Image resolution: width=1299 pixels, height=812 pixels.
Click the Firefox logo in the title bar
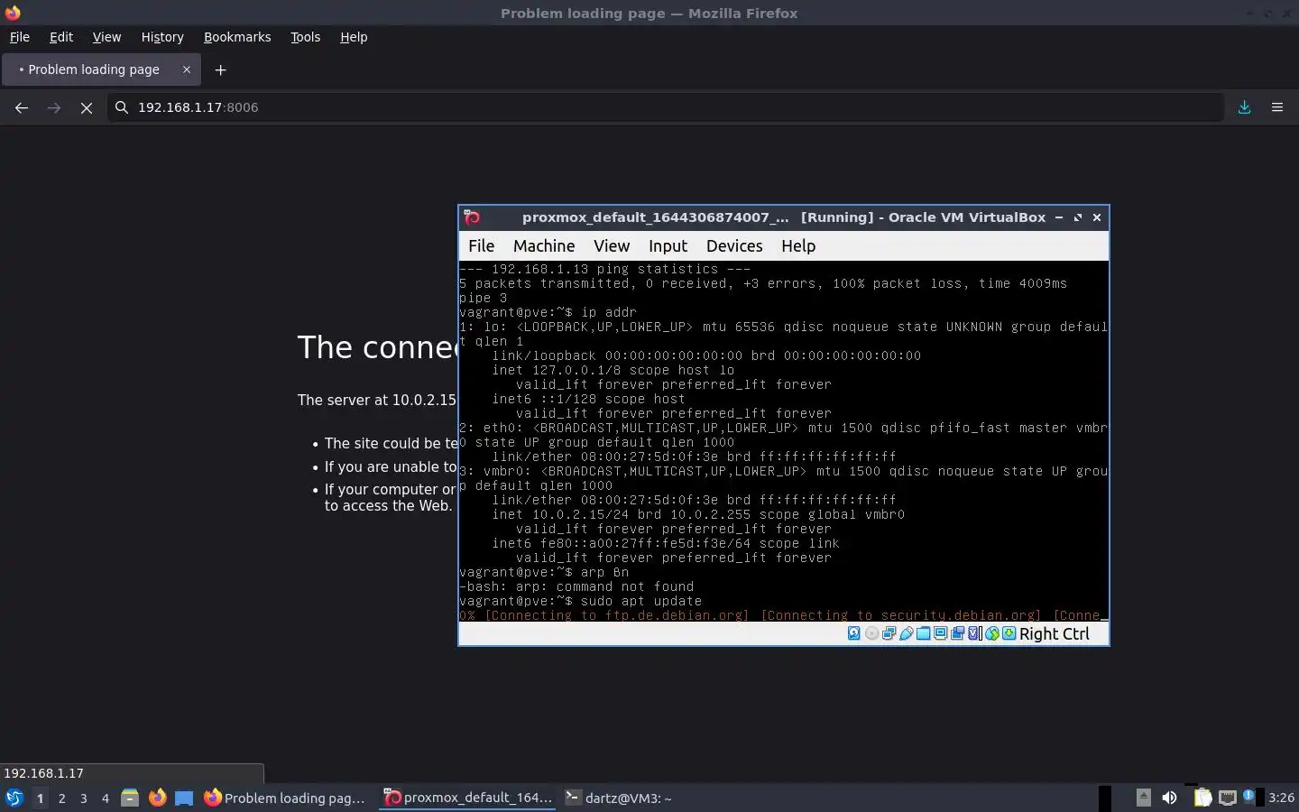coord(13,13)
